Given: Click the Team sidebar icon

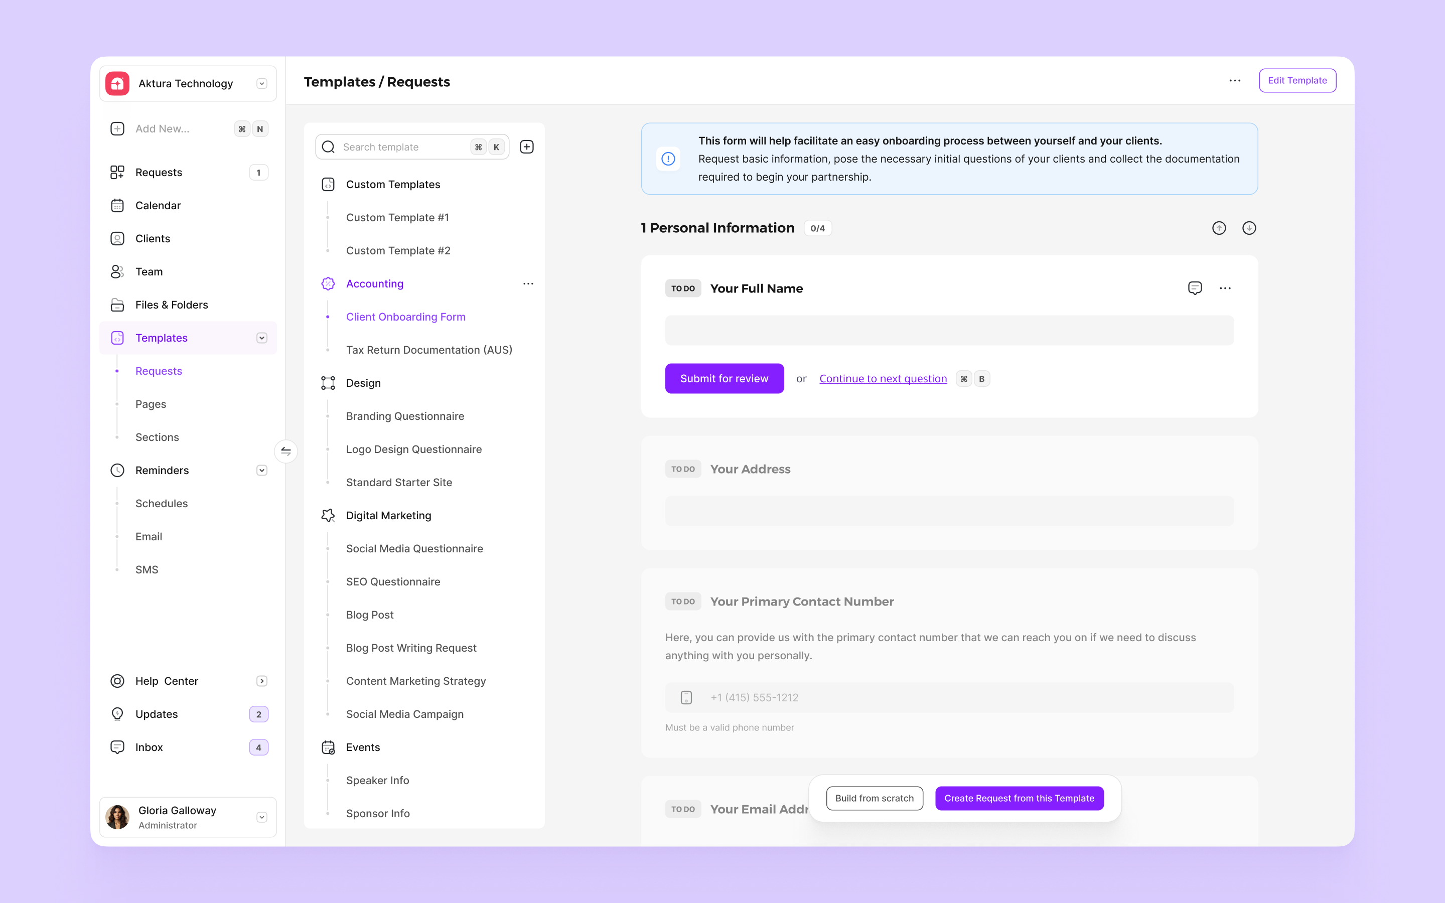Looking at the screenshot, I should (117, 272).
